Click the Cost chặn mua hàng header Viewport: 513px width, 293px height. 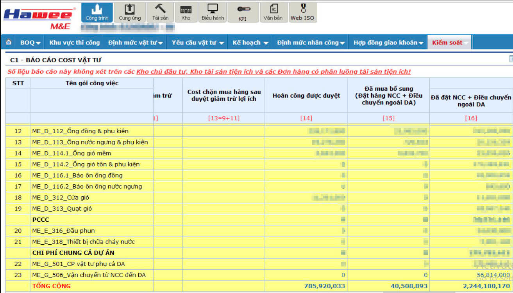tap(224, 95)
